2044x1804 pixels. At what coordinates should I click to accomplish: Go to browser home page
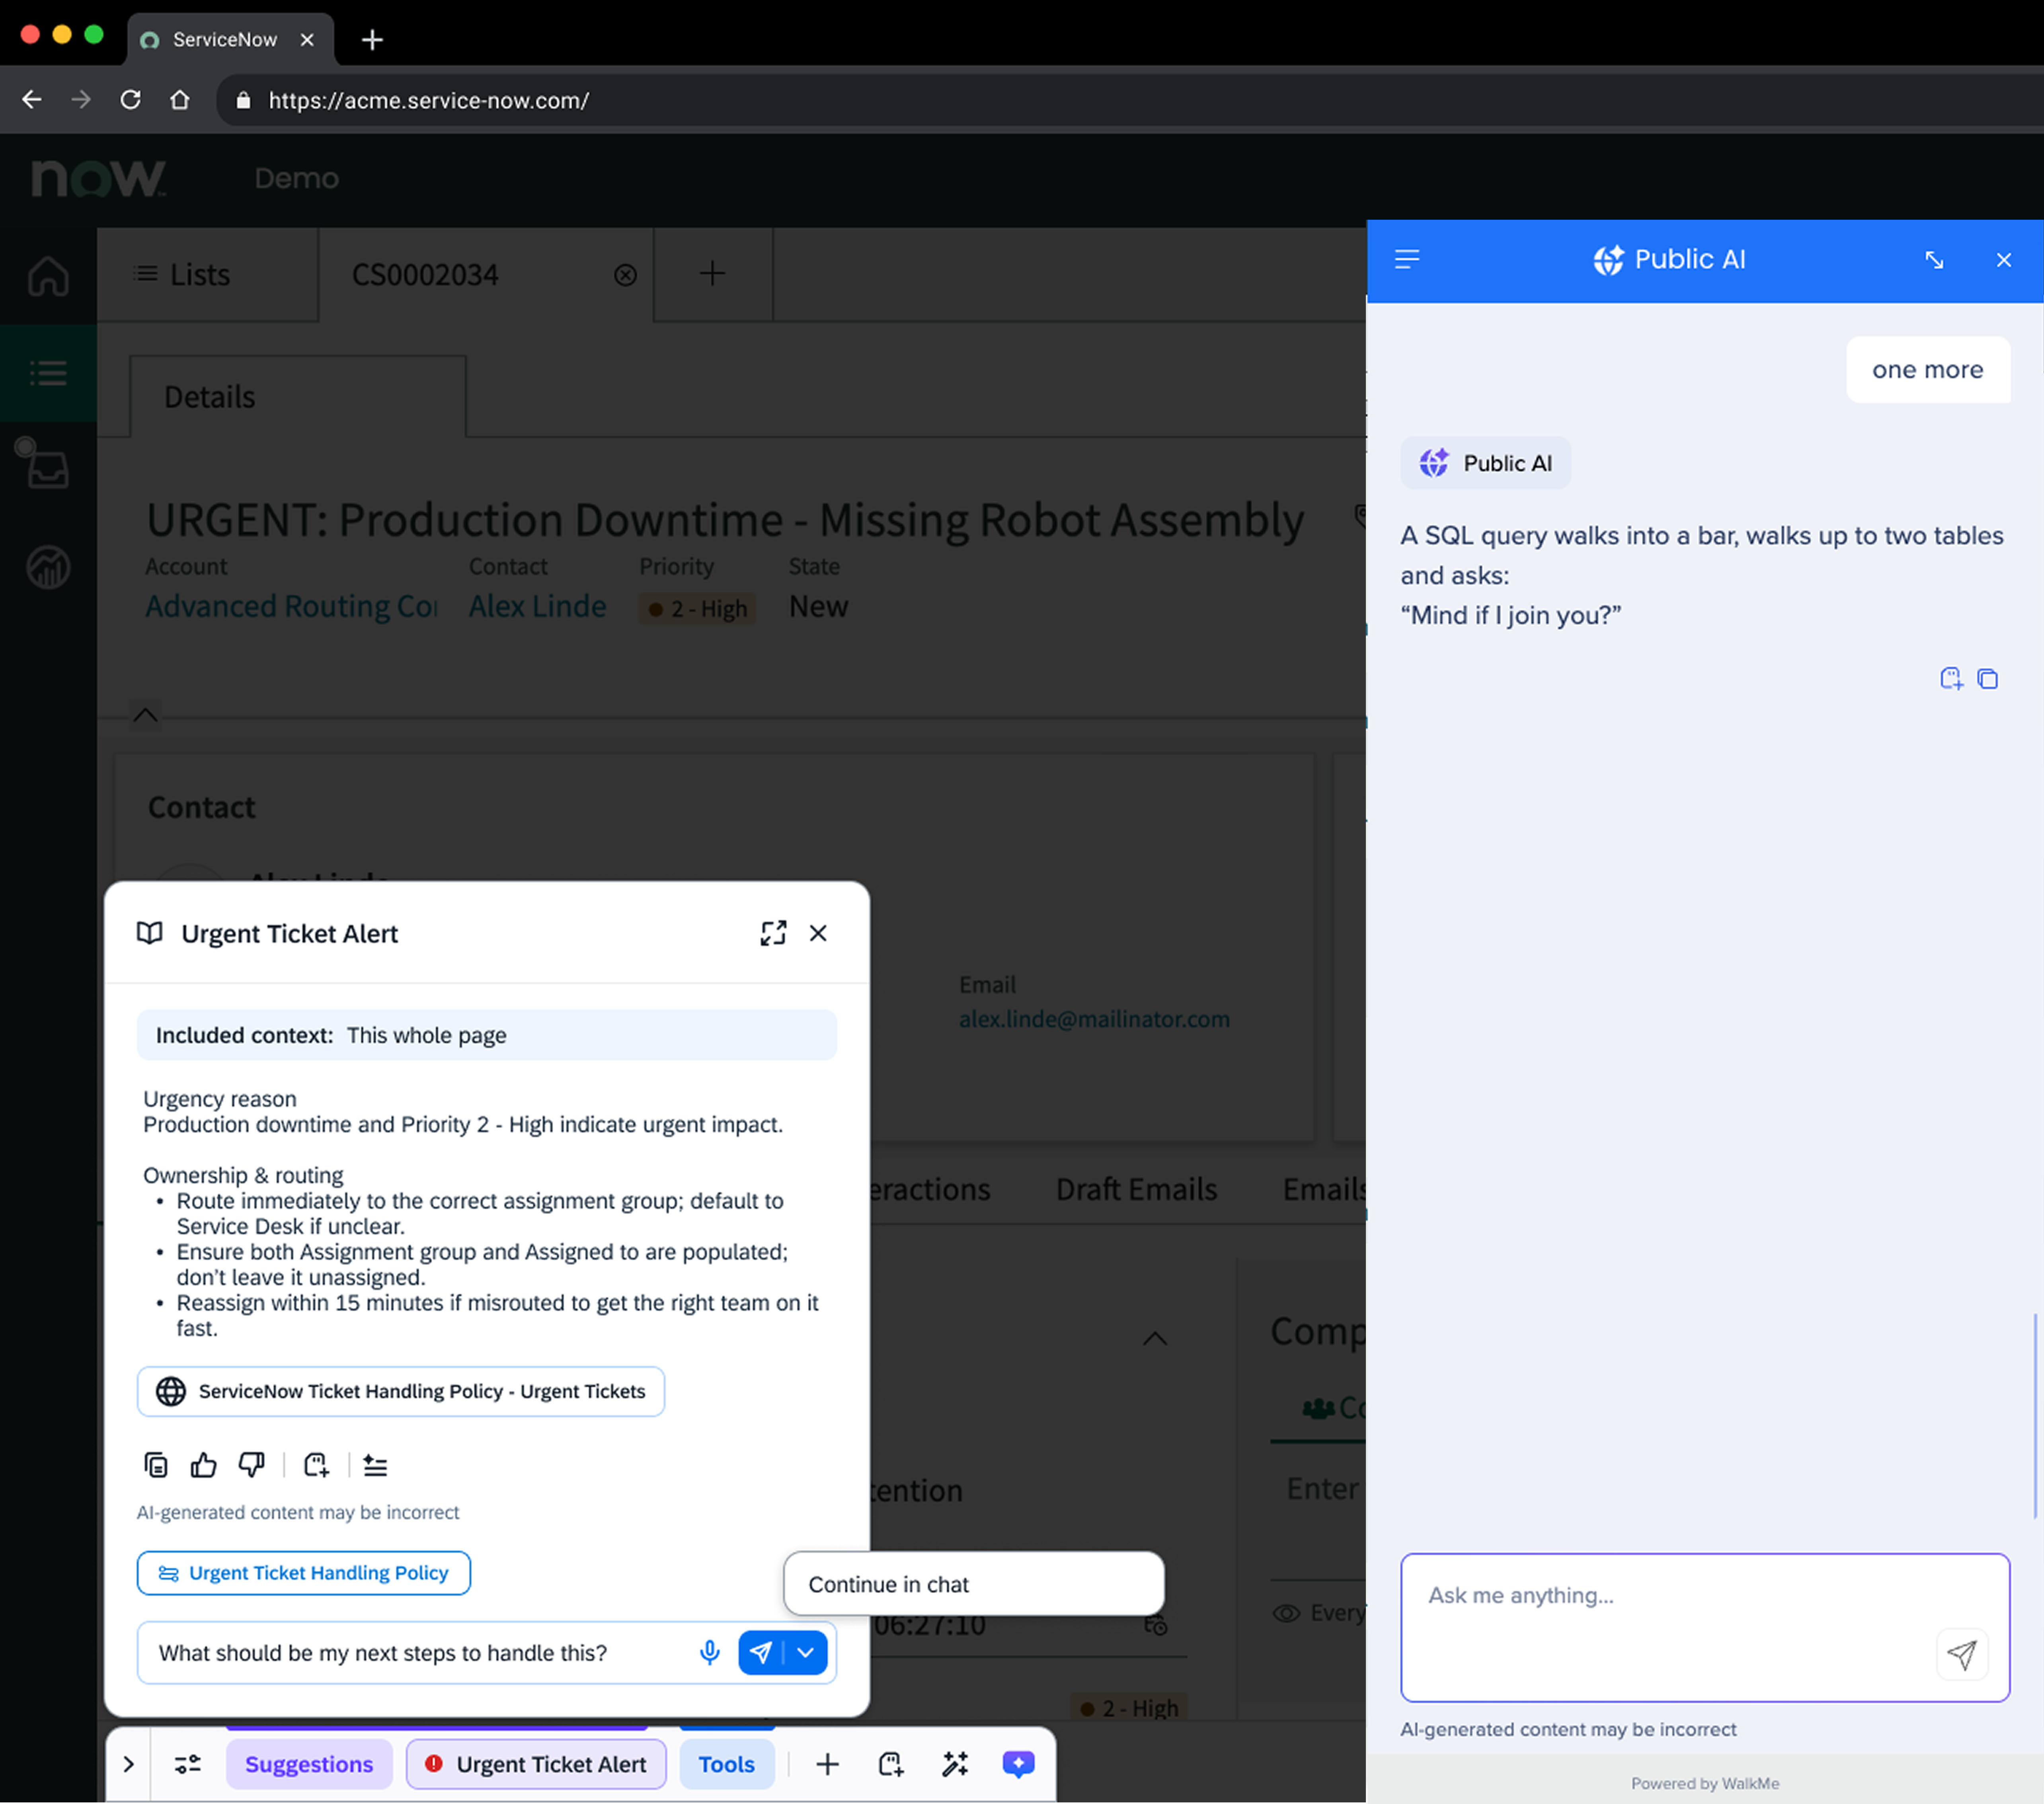pyautogui.click(x=180, y=100)
